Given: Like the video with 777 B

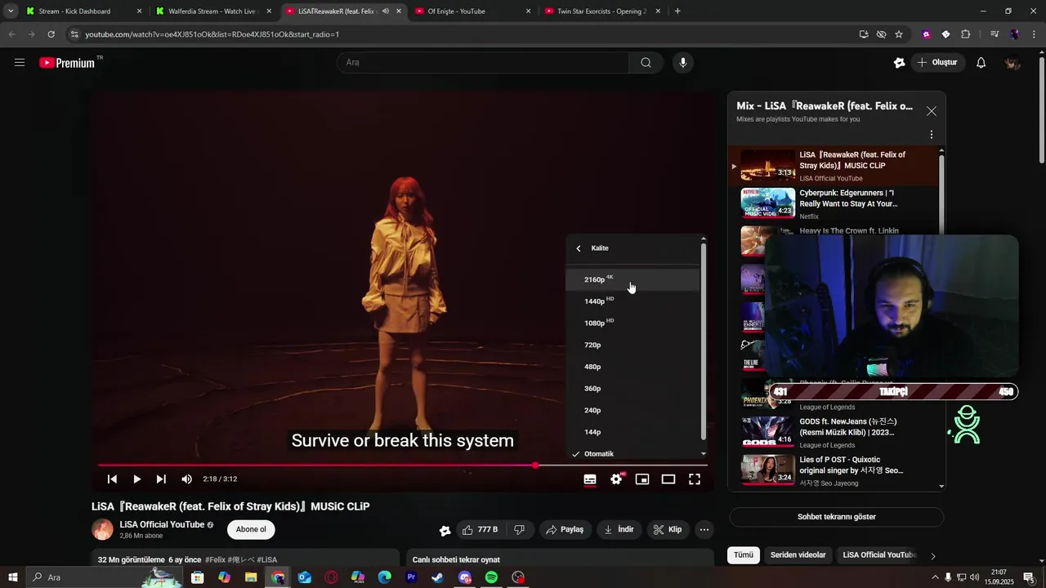Looking at the screenshot, I should click(480, 530).
